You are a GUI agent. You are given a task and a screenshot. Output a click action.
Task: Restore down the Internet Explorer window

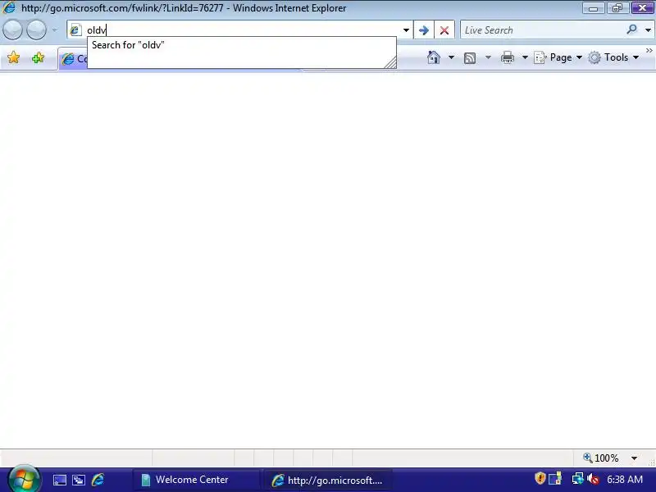click(617, 8)
